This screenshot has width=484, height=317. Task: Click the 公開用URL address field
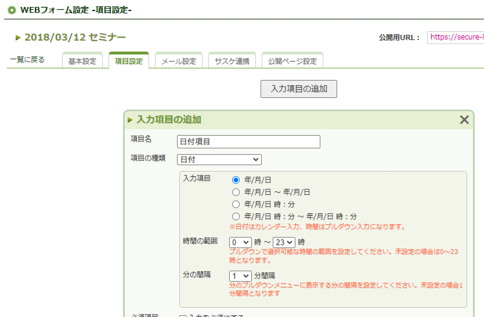pos(456,37)
